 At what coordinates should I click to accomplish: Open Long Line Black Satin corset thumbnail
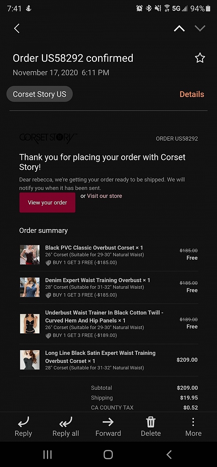coord(30,360)
